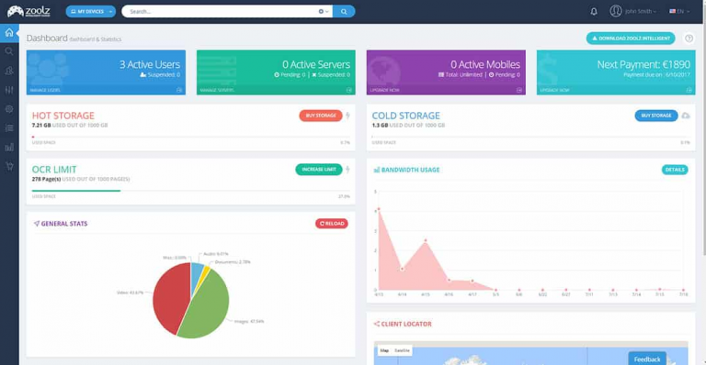
Task: Click the arrow icon on Active Servers card
Action: tap(349, 90)
